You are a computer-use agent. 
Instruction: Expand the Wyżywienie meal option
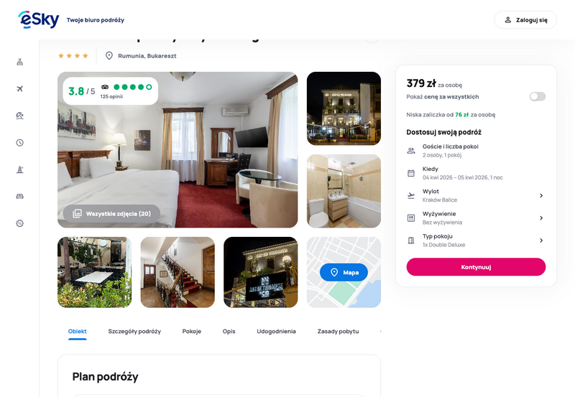476,218
